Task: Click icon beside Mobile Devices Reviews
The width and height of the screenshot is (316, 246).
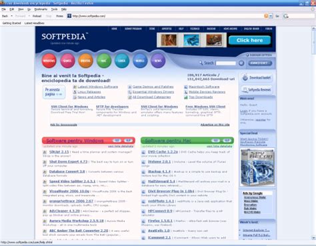Action: pyautogui.click(x=186, y=92)
